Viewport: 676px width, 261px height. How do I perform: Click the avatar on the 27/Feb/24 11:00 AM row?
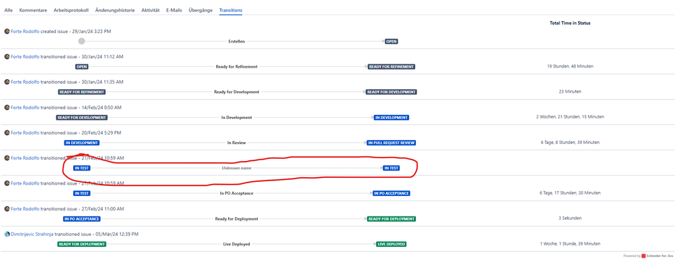7,209
